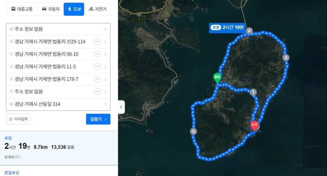Viewport: 327px width, 176px height.
Task: Select the 자동차 car tab
Action: pos(51,9)
